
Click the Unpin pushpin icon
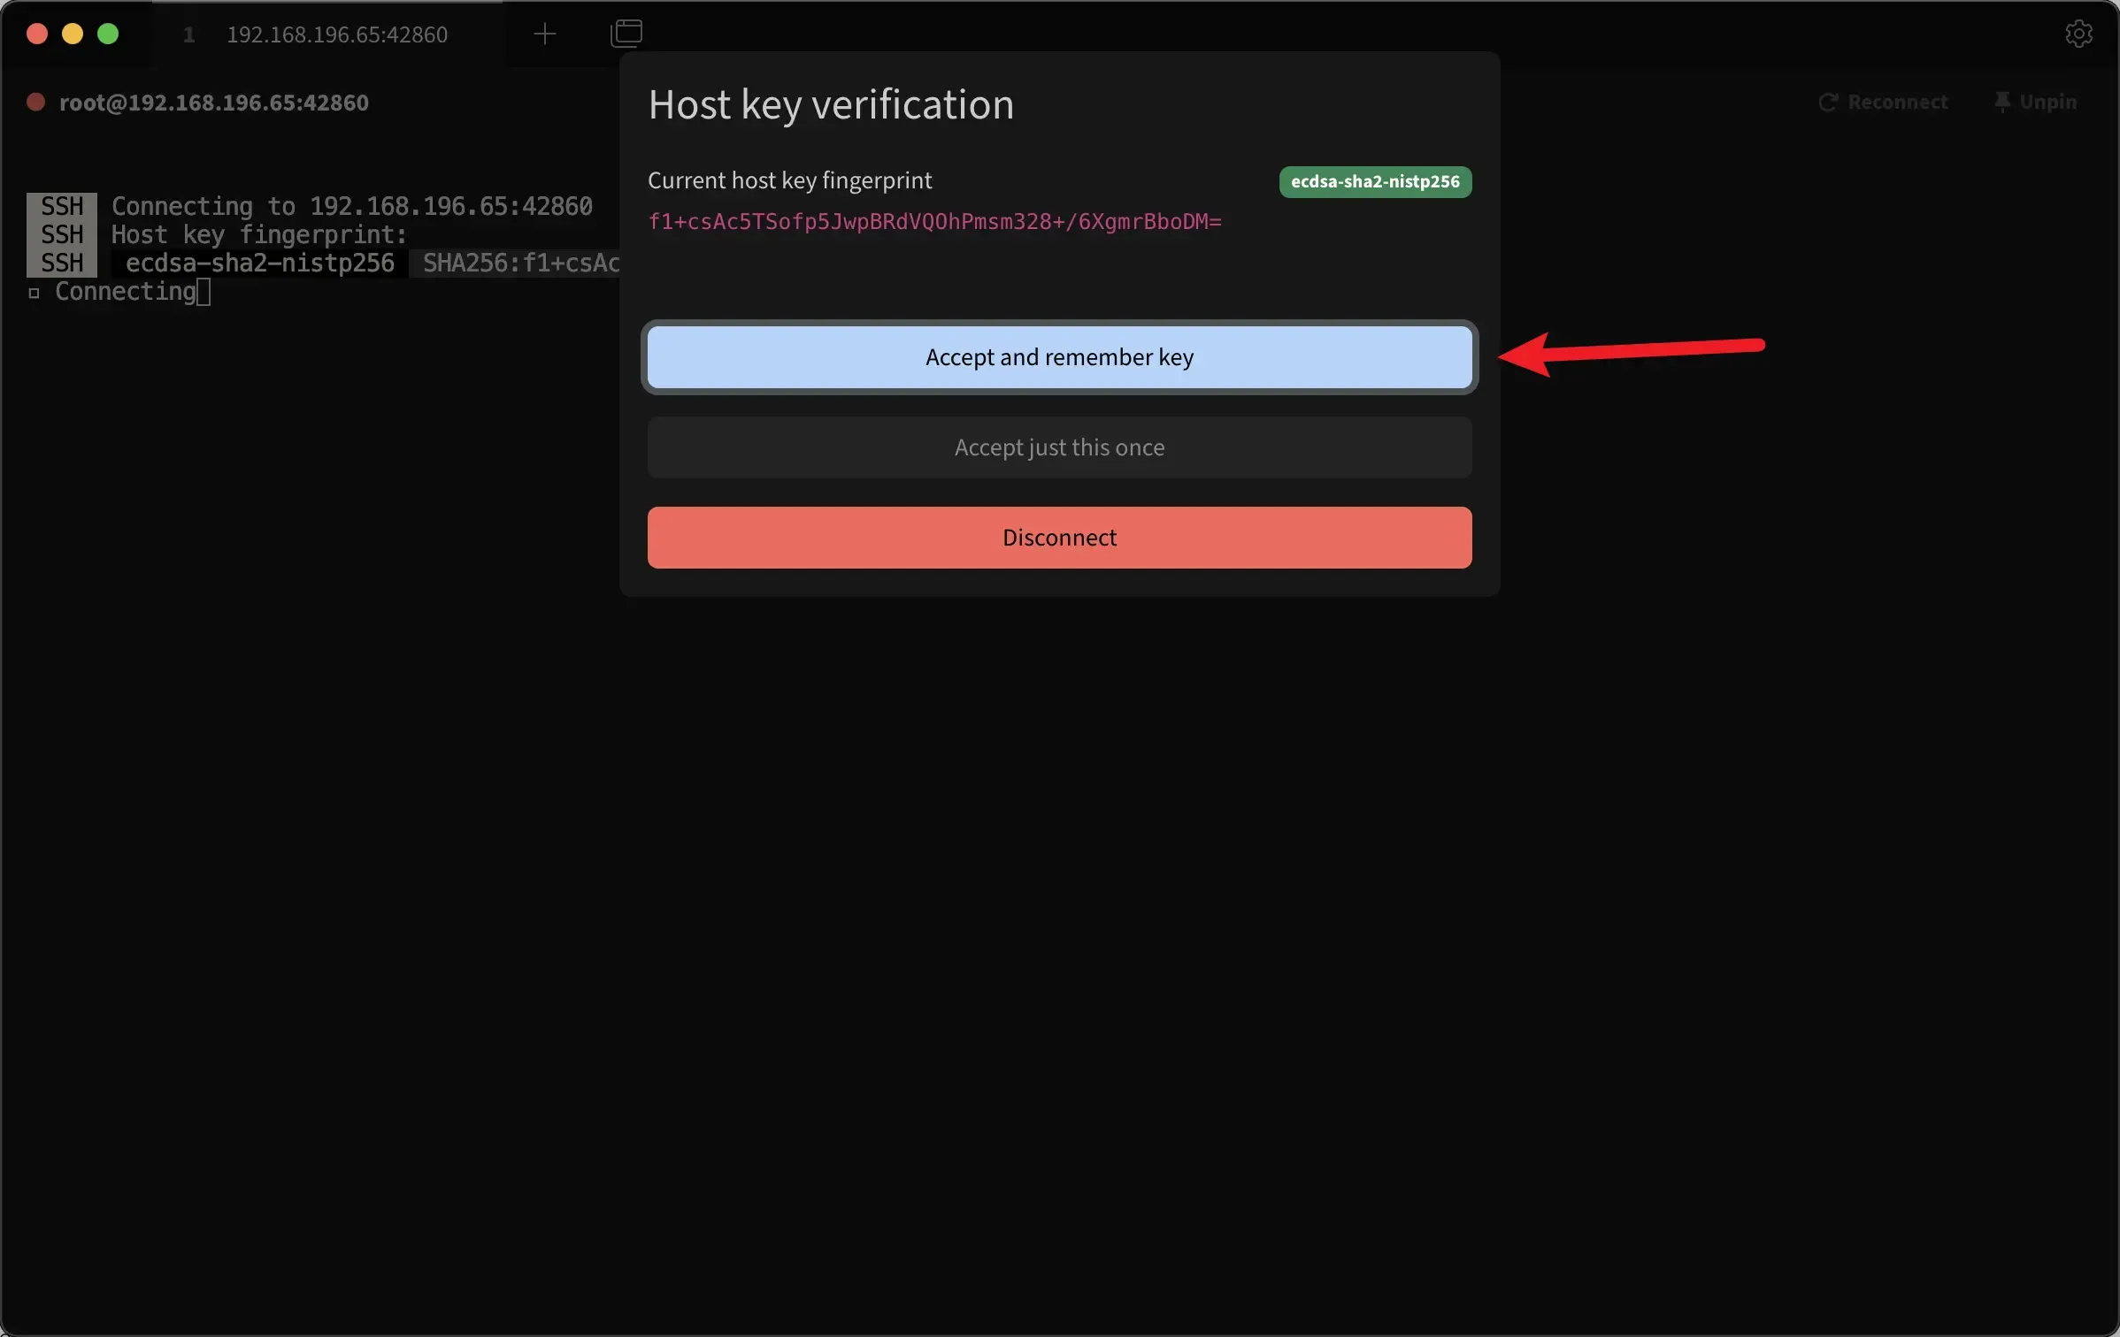point(2002,103)
